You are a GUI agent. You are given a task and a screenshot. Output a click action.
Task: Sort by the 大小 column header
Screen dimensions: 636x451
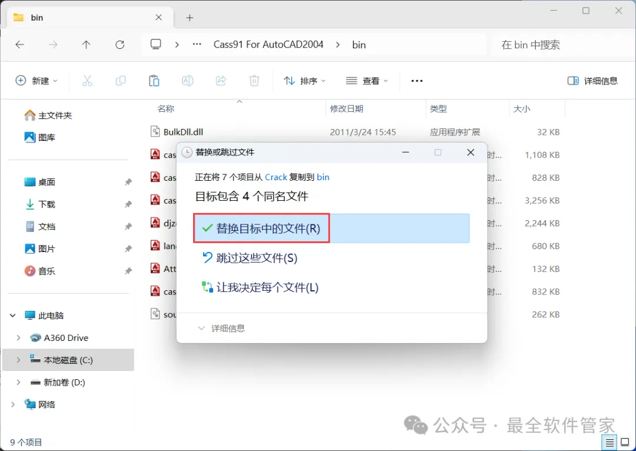pos(522,109)
